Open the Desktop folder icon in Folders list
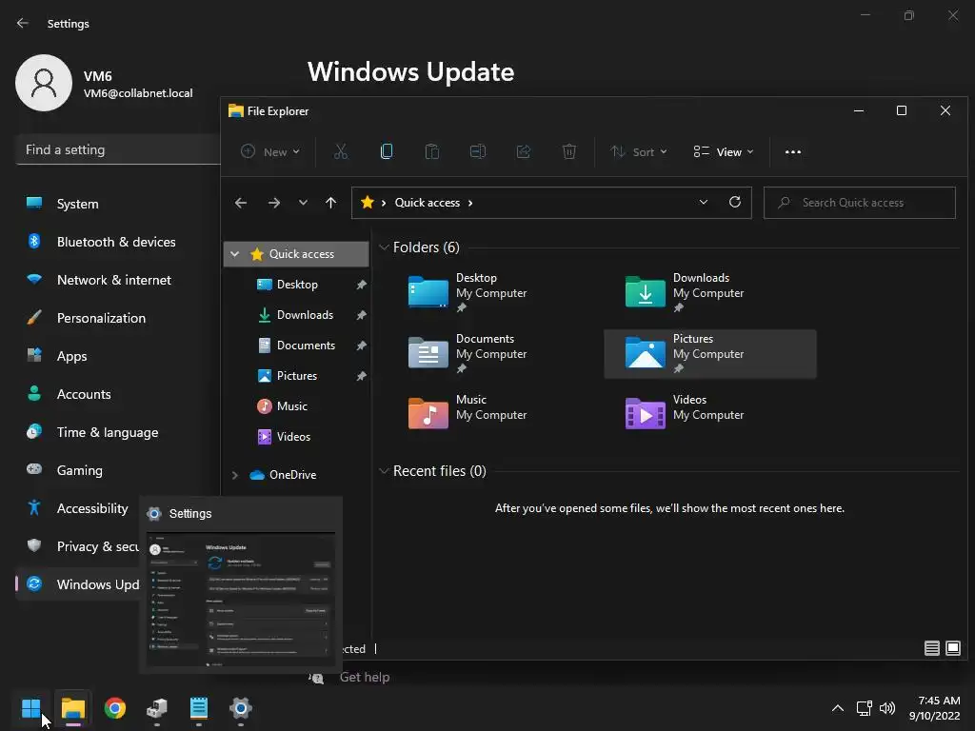 pos(428,291)
